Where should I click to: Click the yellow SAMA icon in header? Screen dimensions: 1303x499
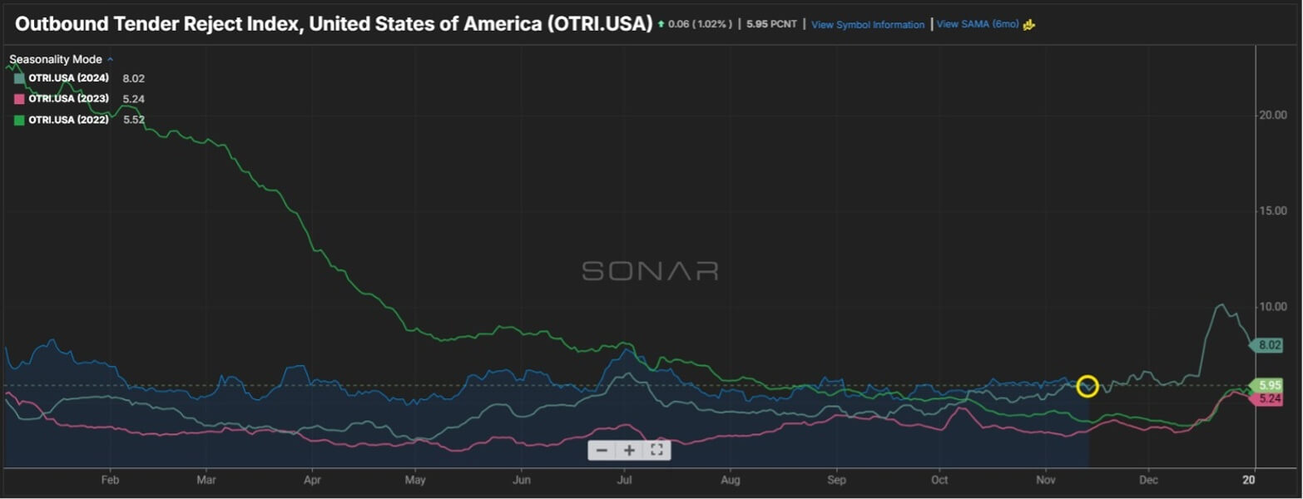[x=1029, y=24]
